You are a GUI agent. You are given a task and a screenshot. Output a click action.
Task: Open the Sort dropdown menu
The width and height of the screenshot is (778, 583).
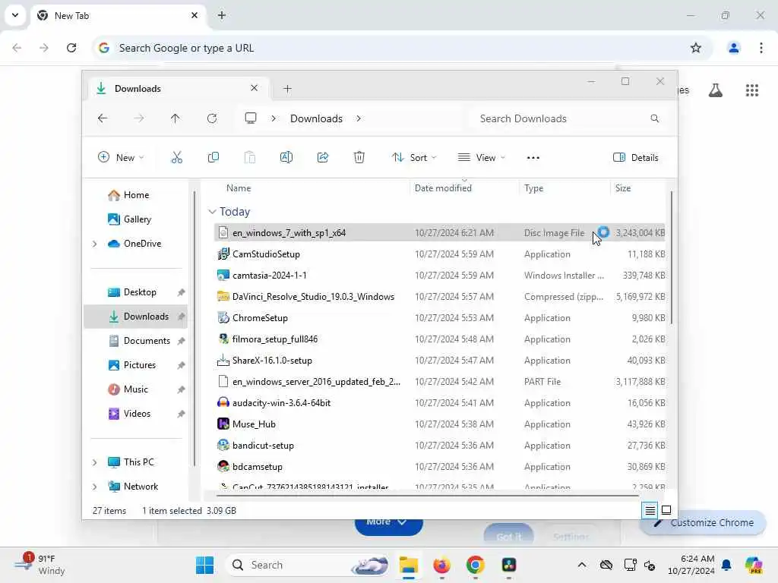[414, 158]
